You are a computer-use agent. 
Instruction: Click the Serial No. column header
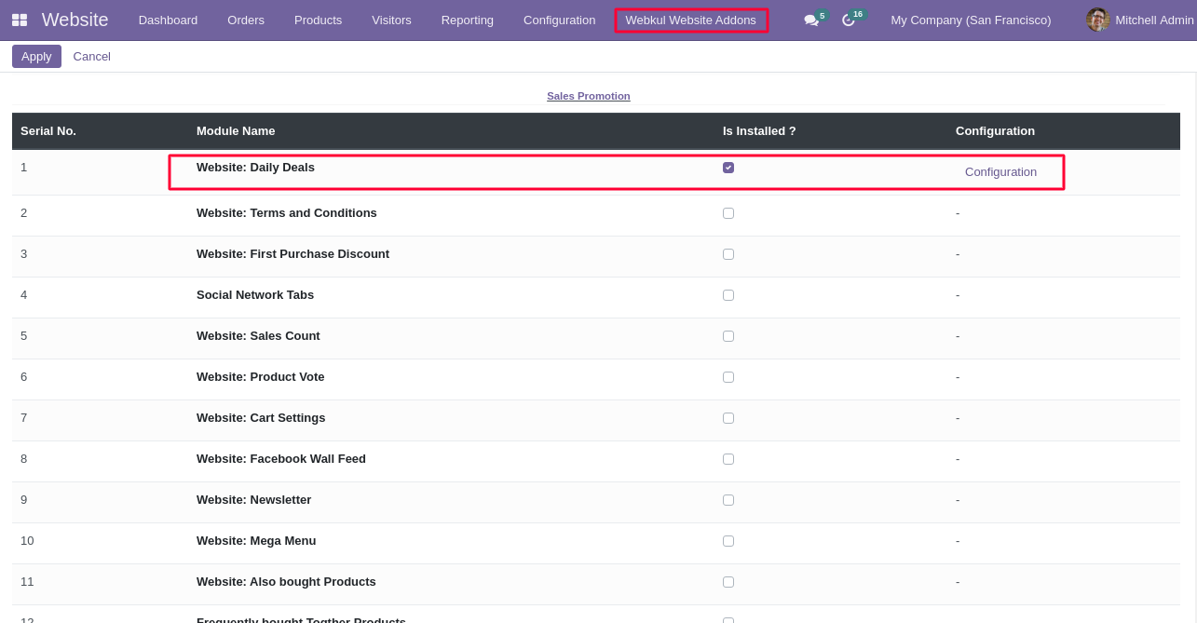click(48, 130)
